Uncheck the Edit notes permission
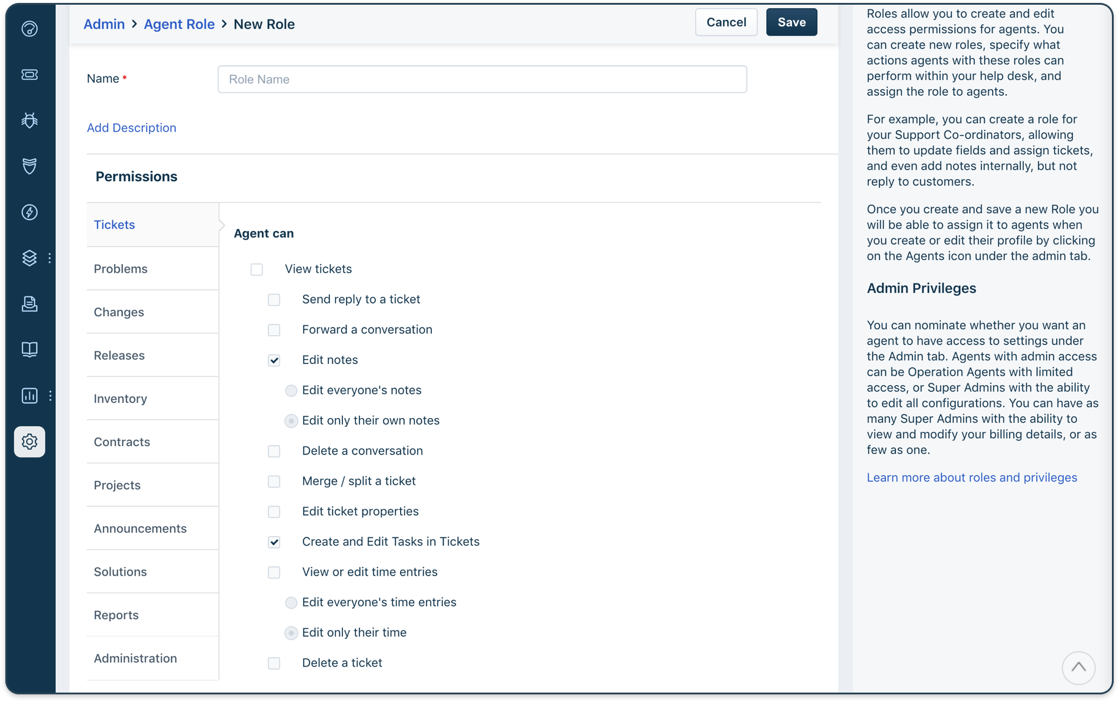1119x702 pixels. coord(274,360)
